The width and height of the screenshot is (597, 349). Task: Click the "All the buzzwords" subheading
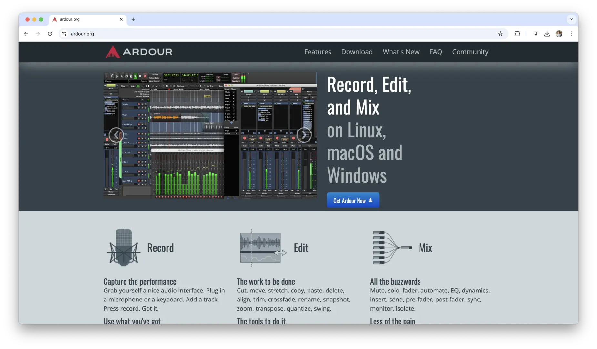pos(395,281)
